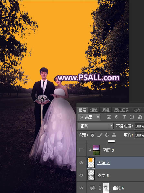Enable lock position move icon
Screen dimensions: 144x193
click(107, 135)
